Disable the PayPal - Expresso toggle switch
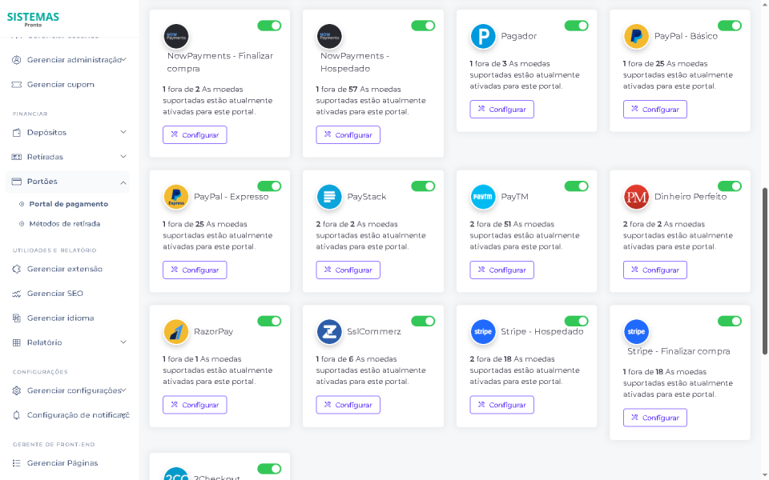Screen dimensions: 769x480 point(270,186)
